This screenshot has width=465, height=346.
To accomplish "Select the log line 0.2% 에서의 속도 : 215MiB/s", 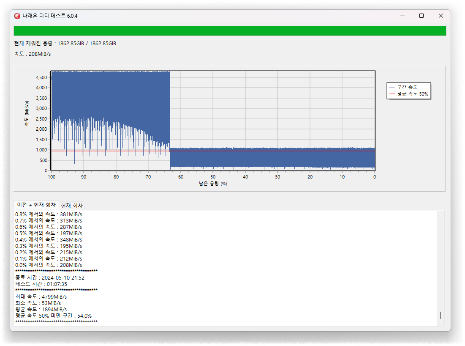I will [x=49, y=253].
